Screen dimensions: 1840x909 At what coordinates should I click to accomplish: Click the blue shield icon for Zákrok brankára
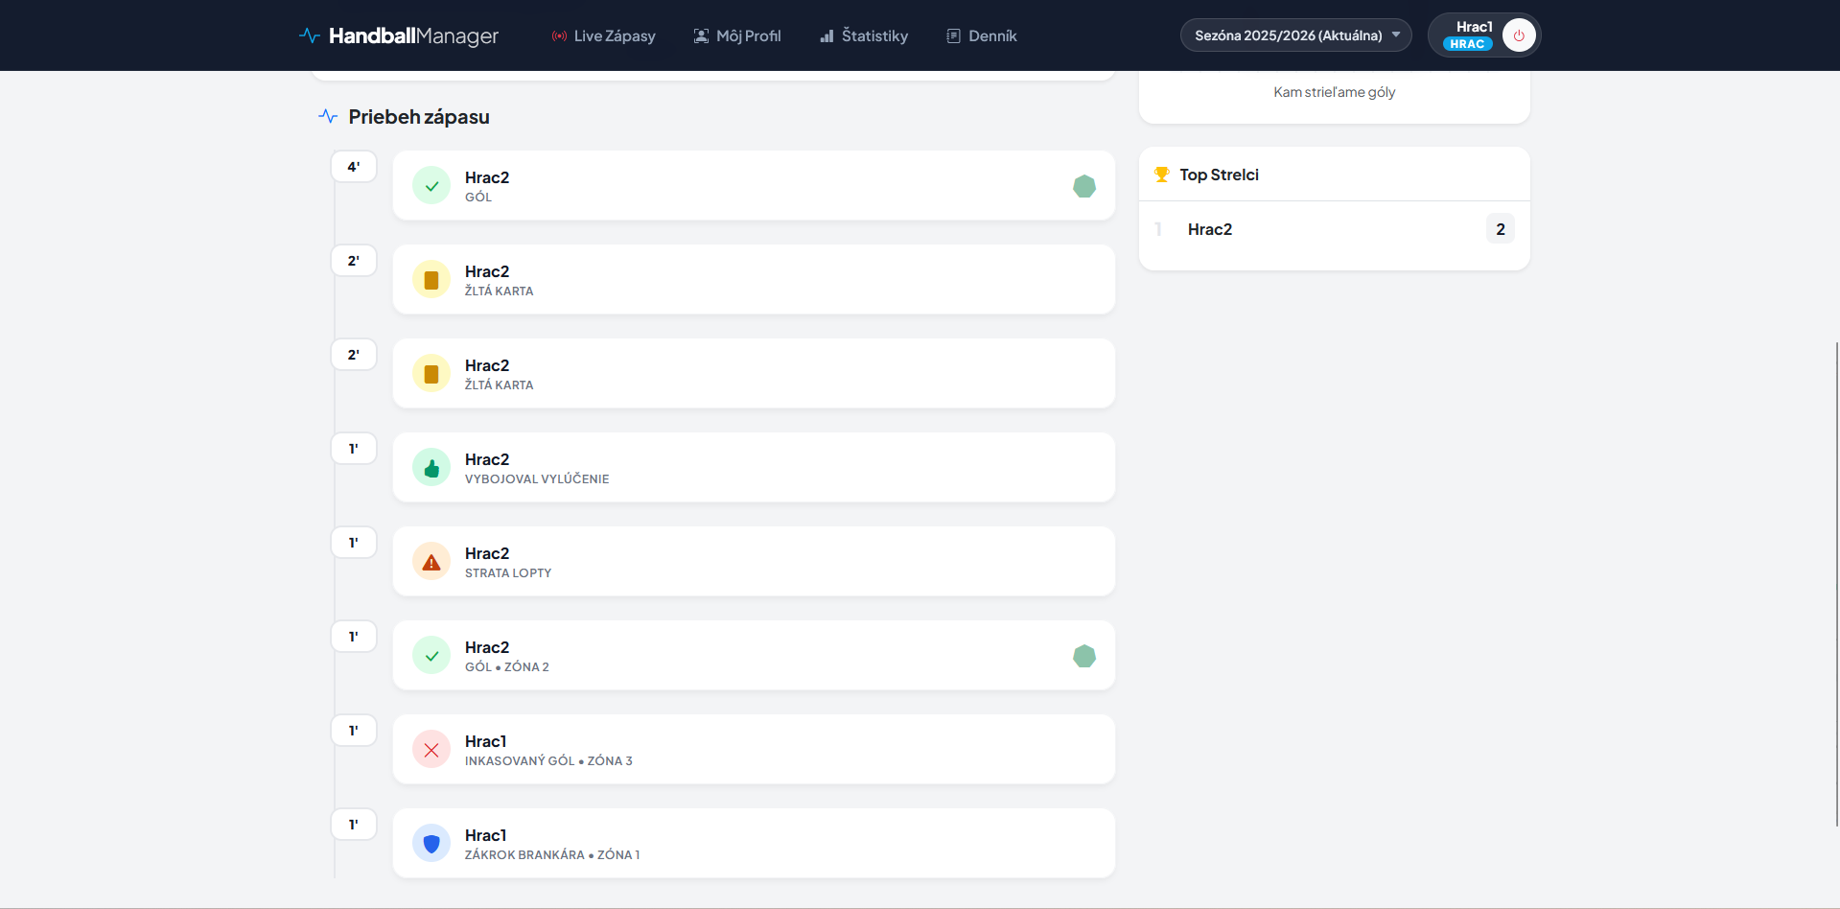click(431, 844)
